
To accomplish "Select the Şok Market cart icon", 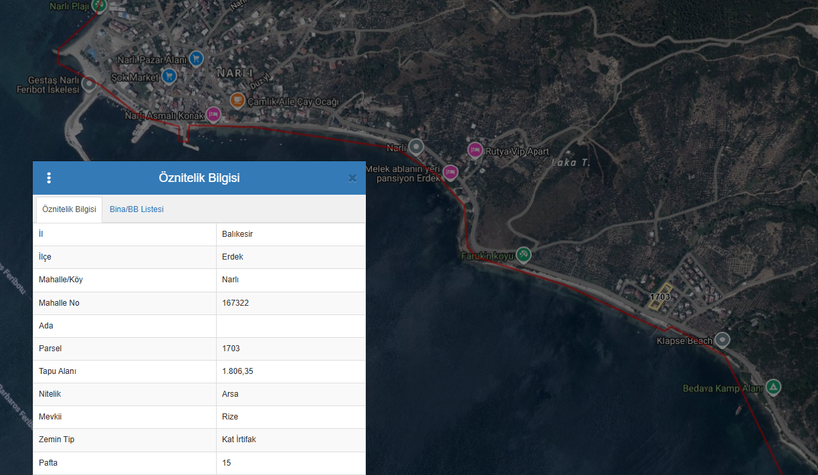I will pyautogui.click(x=169, y=76).
